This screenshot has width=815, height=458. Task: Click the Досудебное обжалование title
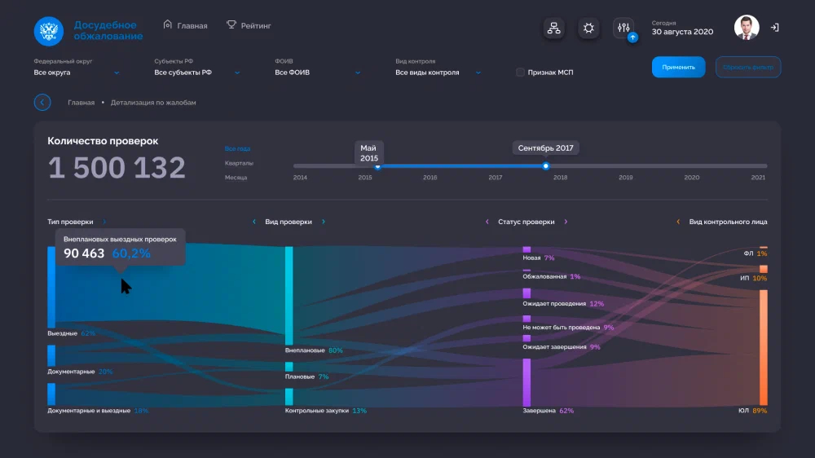108,31
